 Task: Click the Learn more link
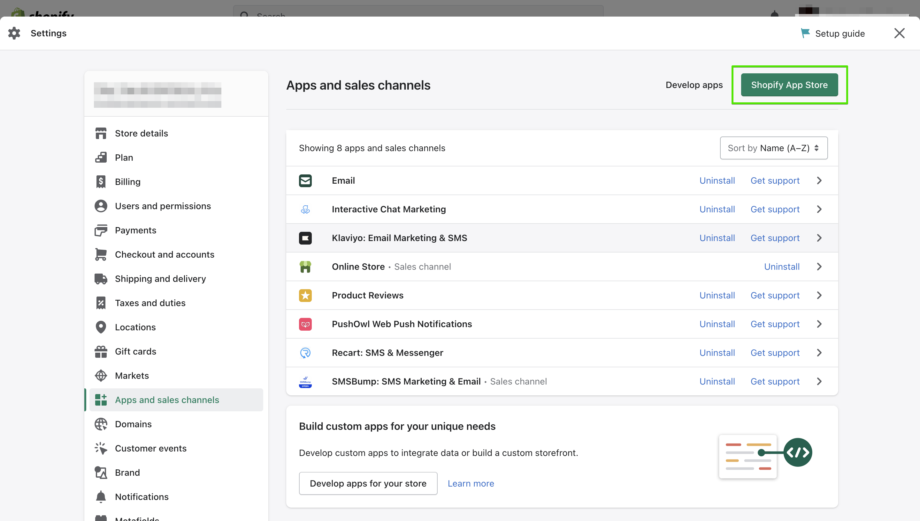pyautogui.click(x=471, y=483)
